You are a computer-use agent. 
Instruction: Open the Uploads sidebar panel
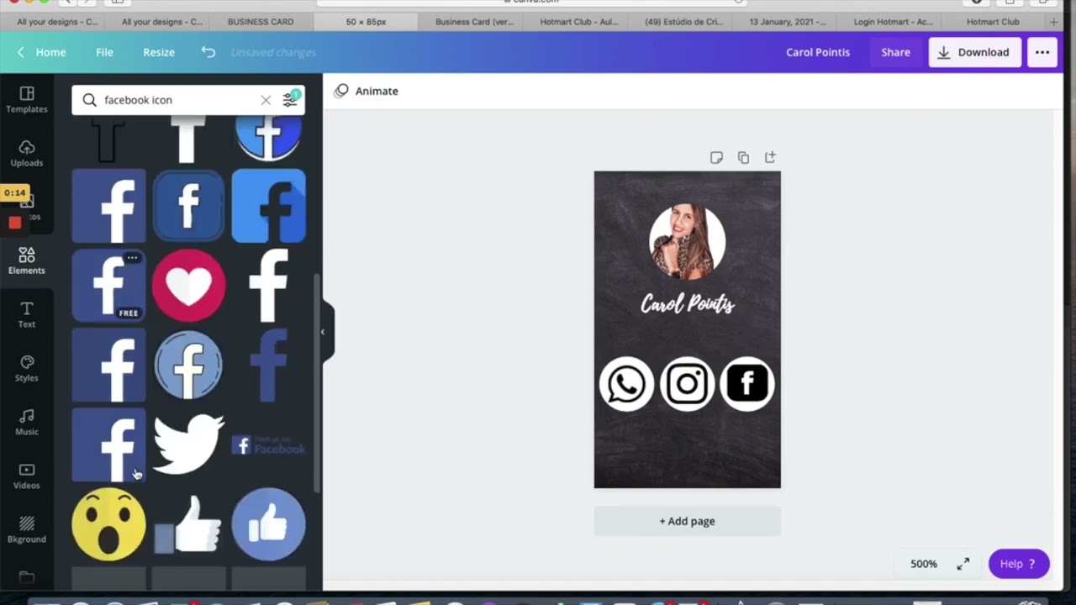[x=27, y=154]
